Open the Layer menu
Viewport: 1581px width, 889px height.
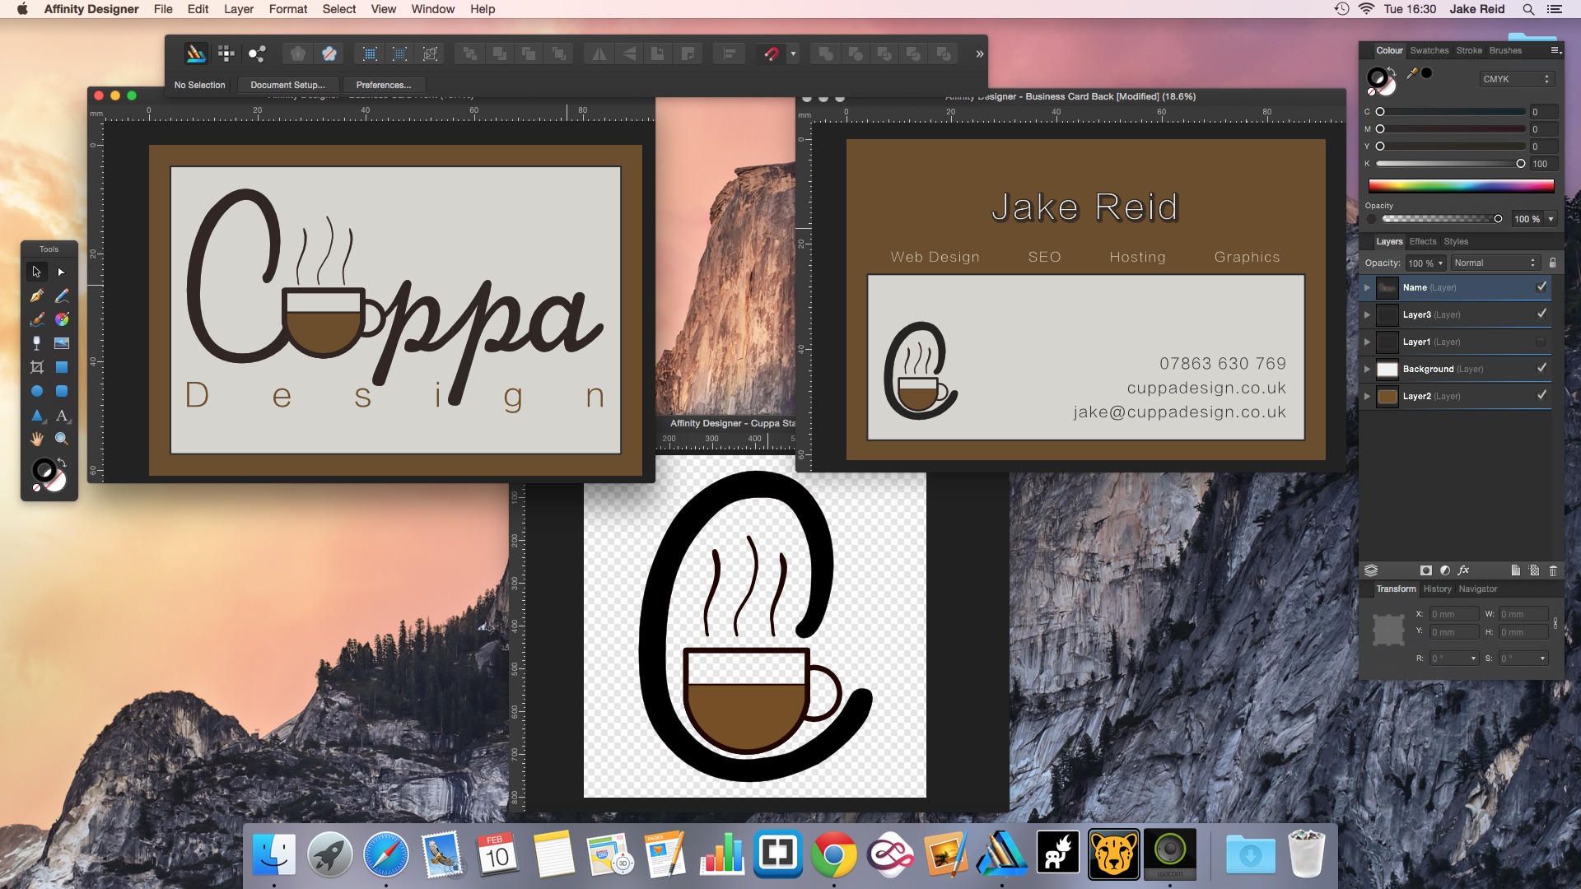click(238, 9)
